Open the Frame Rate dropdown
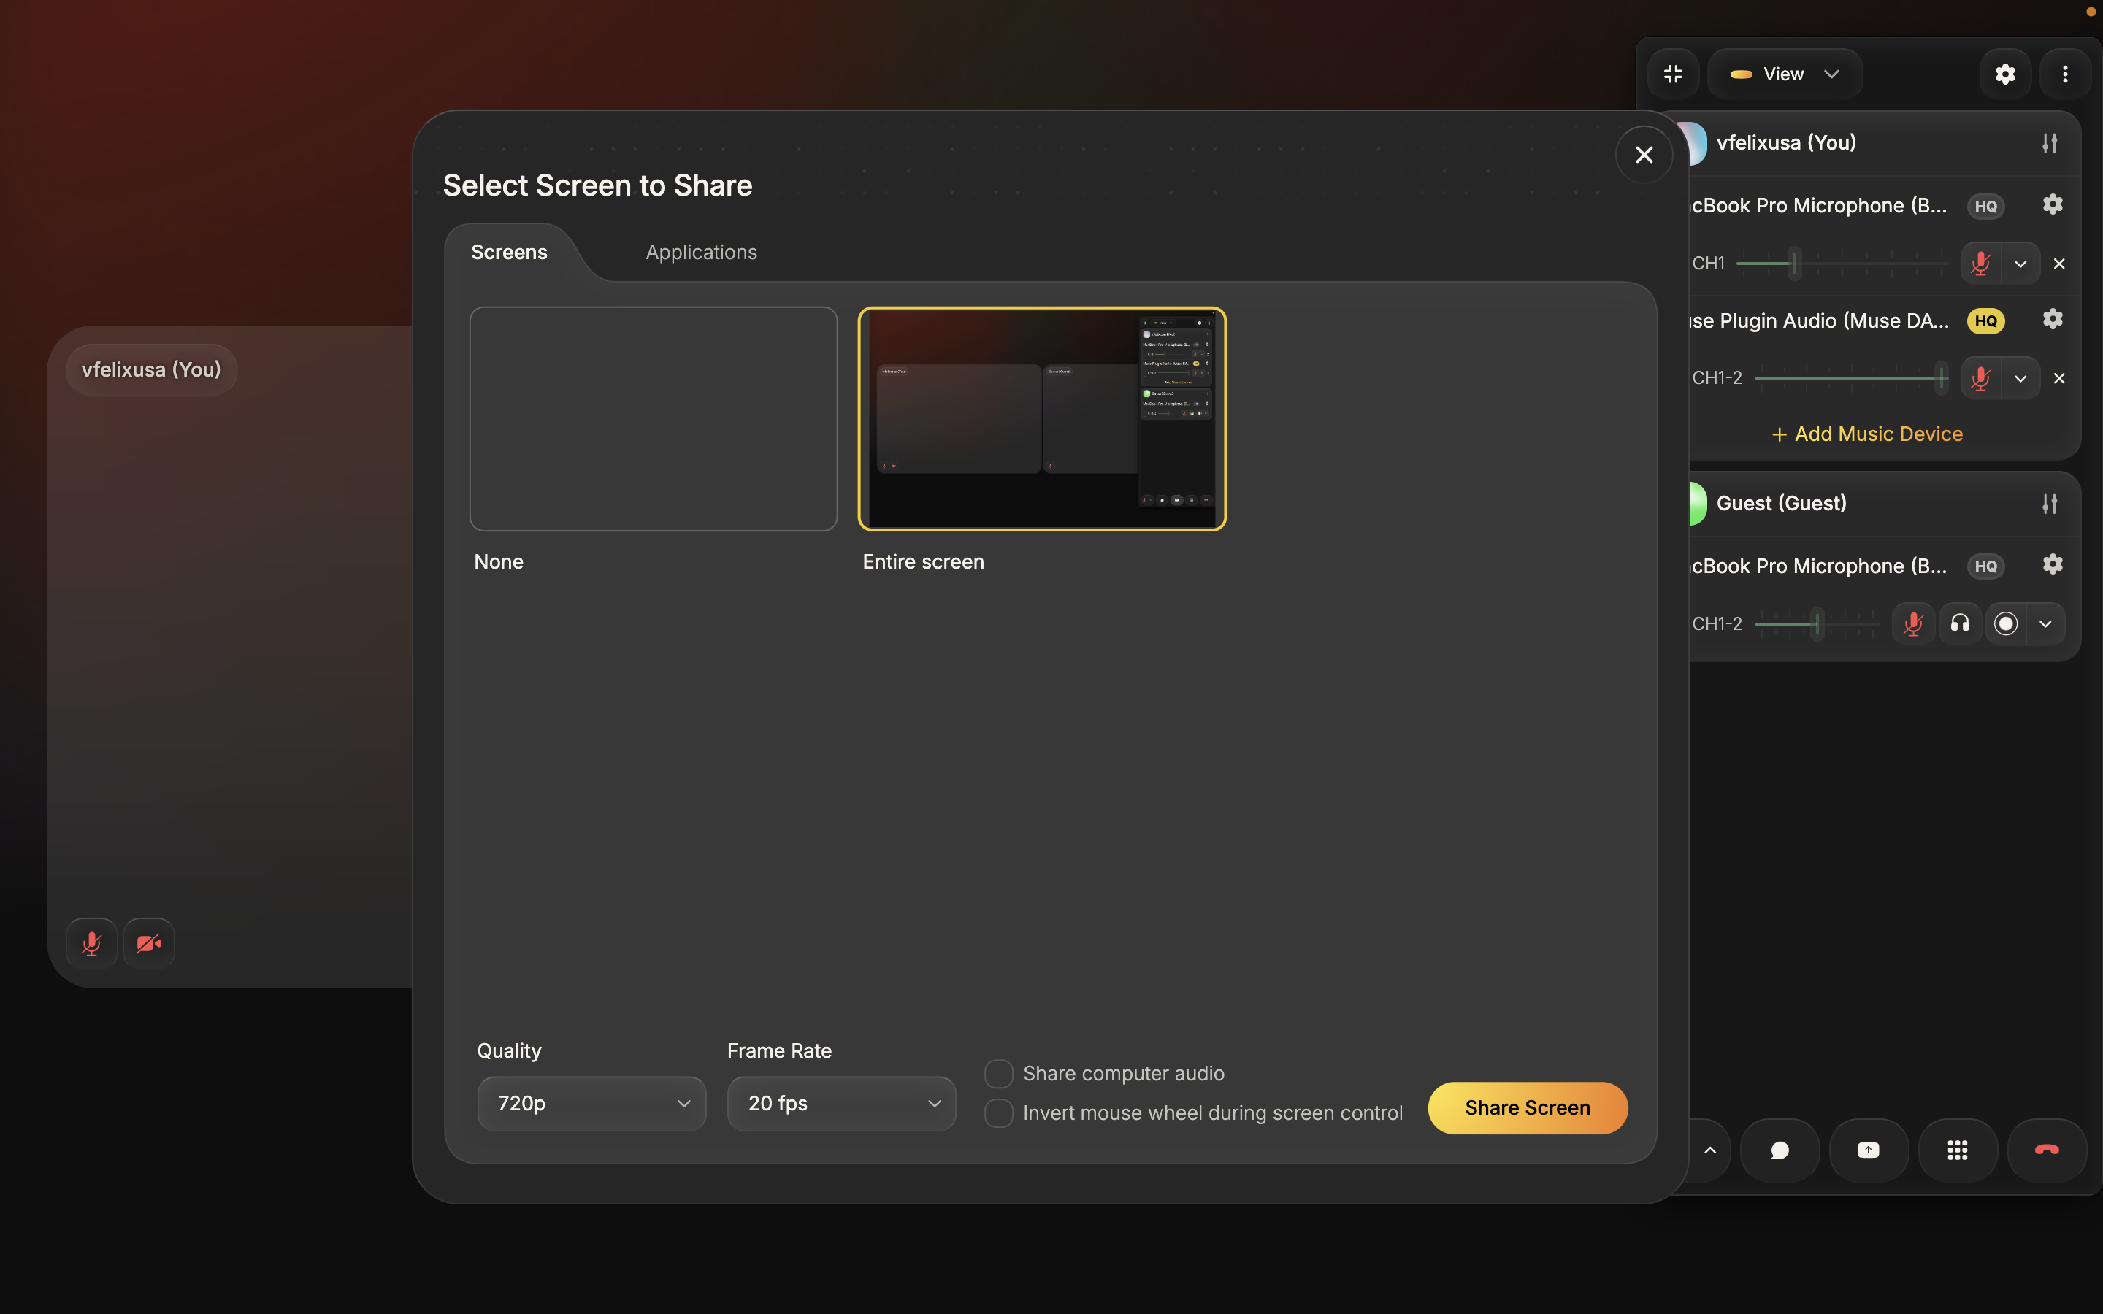The image size is (2103, 1314). click(x=840, y=1103)
